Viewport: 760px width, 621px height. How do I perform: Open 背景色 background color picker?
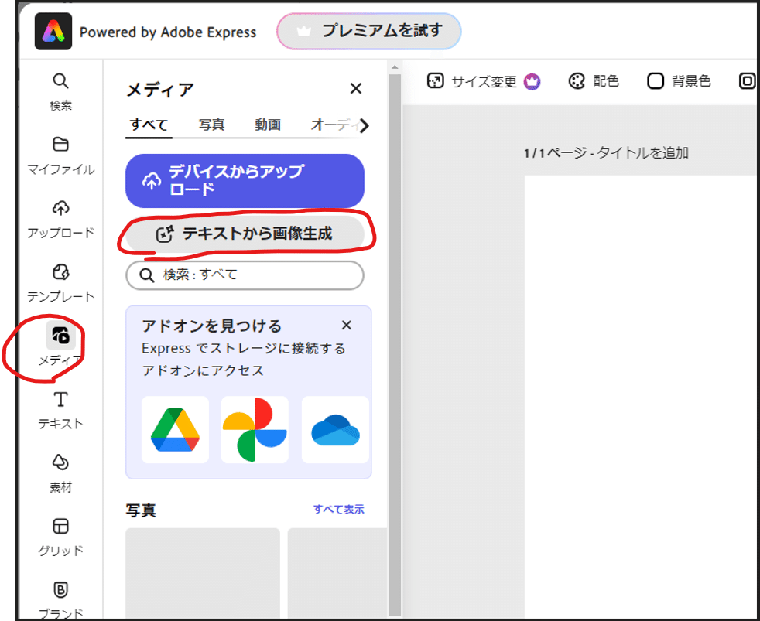(679, 81)
